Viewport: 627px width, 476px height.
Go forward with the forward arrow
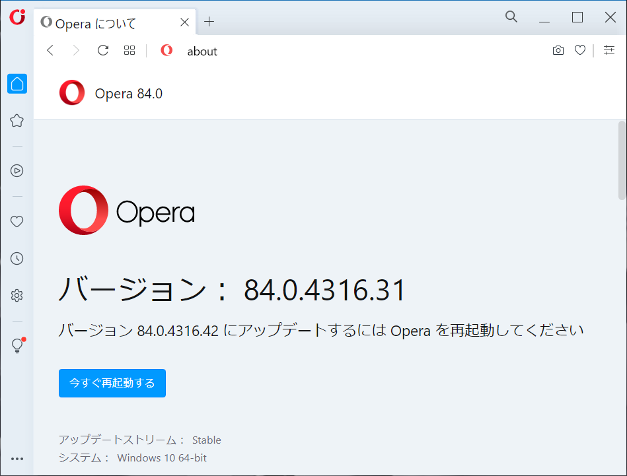tap(76, 50)
